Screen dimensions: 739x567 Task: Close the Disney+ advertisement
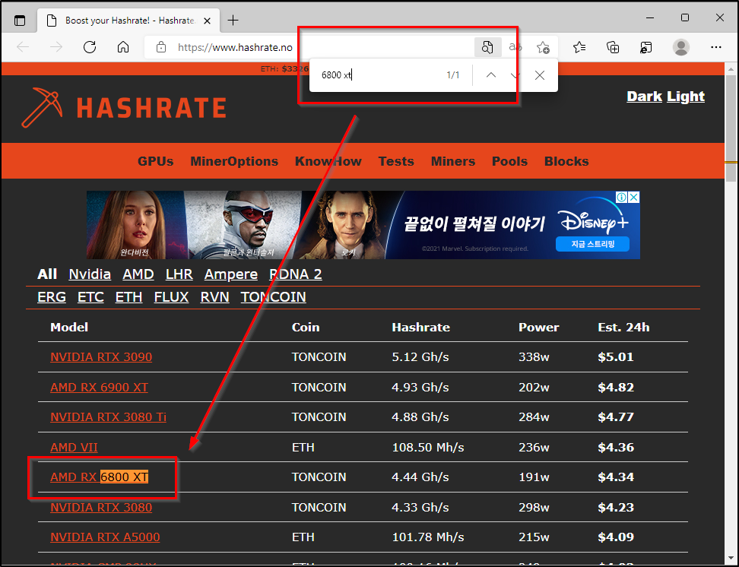(634, 197)
